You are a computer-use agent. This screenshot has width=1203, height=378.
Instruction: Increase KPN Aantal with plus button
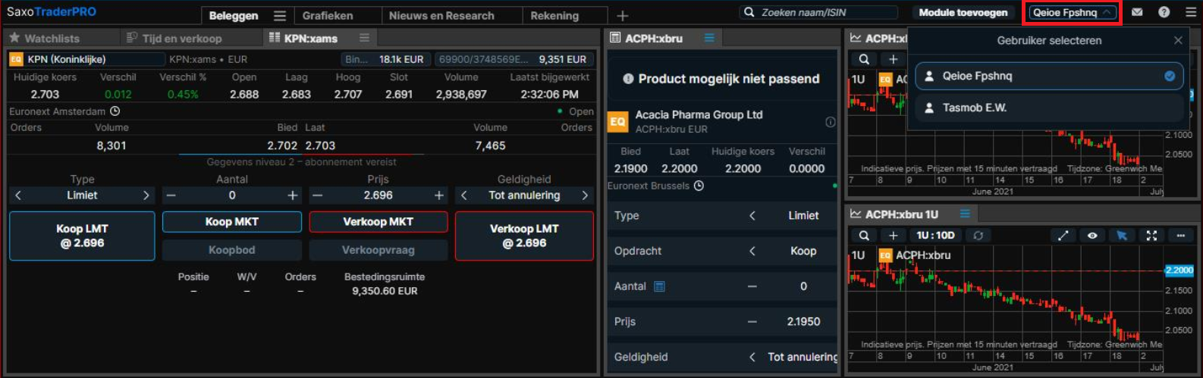coord(293,195)
